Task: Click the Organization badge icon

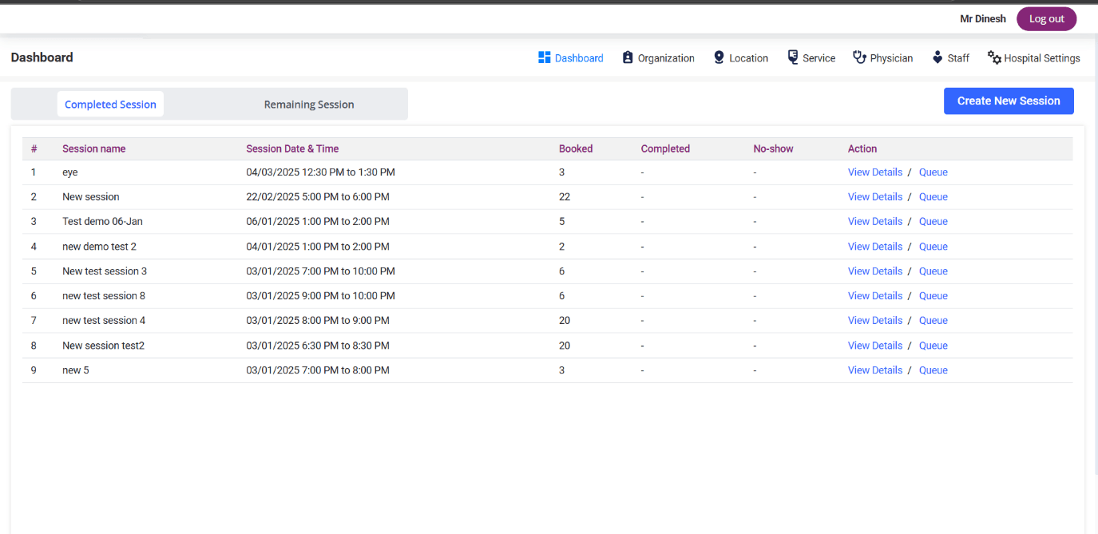Action: point(628,57)
